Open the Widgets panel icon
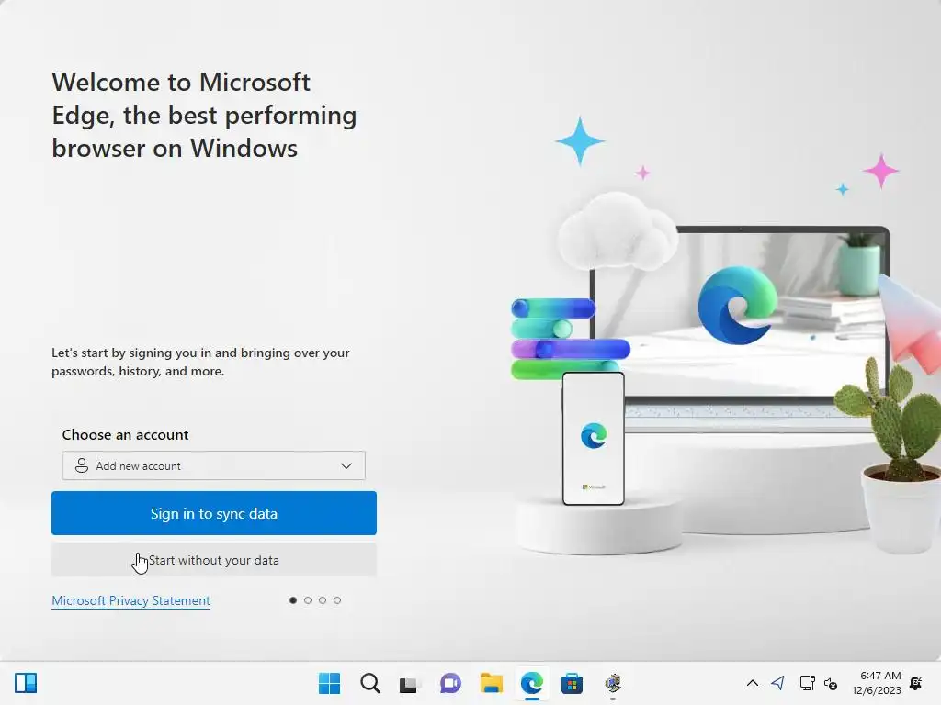The width and height of the screenshot is (941, 705). click(x=26, y=683)
